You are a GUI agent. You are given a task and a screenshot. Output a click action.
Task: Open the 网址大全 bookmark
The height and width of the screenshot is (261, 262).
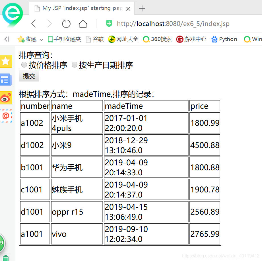click(x=123, y=39)
